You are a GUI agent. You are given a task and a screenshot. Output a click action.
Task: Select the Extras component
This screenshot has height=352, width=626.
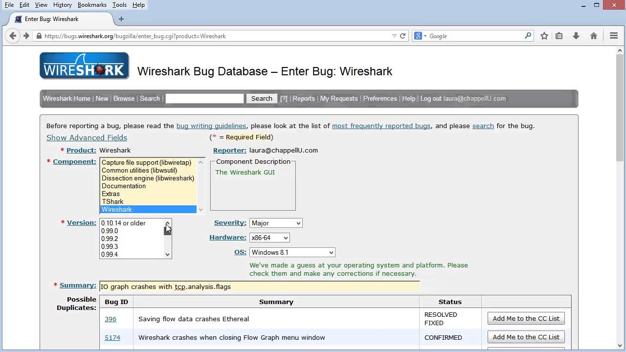click(x=148, y=194)
